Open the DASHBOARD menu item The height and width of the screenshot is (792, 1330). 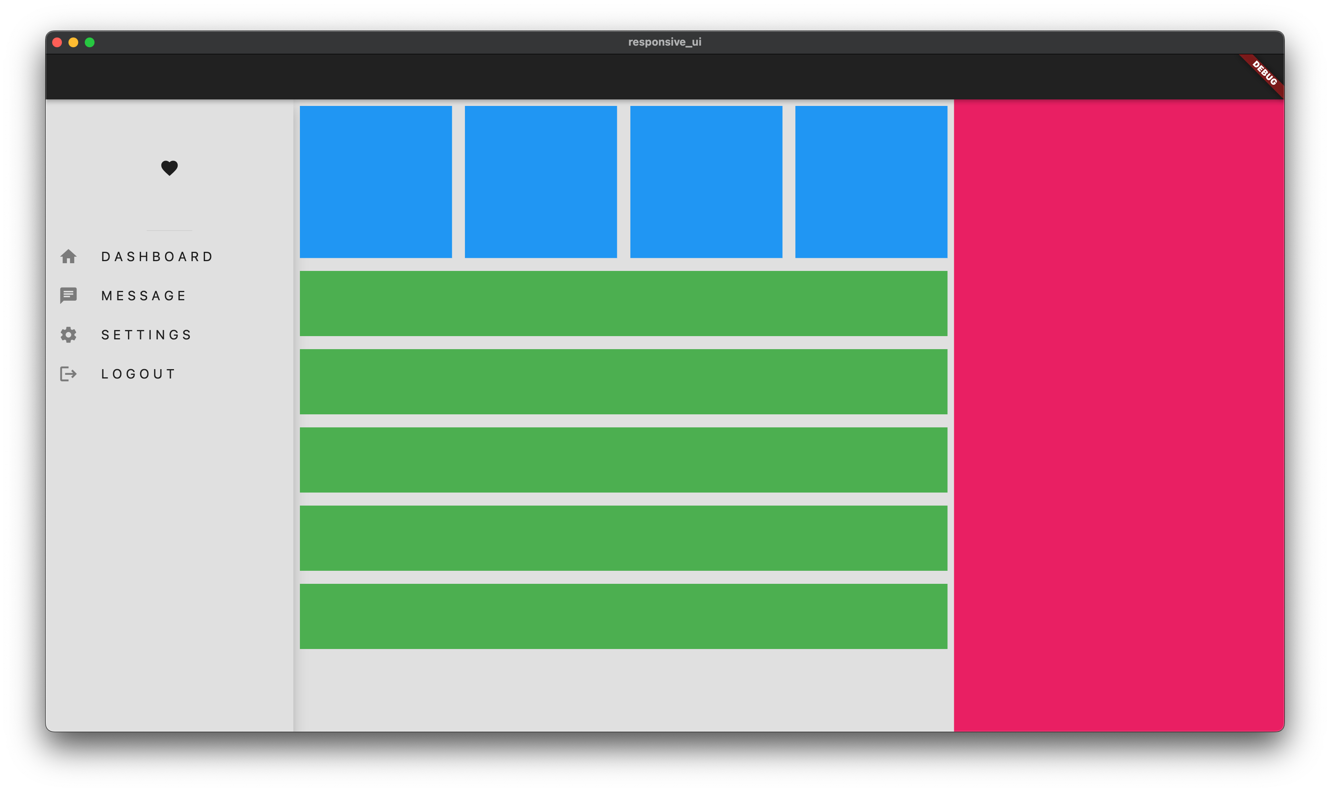pos(169,257)
